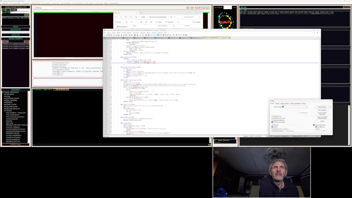
Task: Click DELETE button in Quarks panel
Action: (x=27, y=42)
